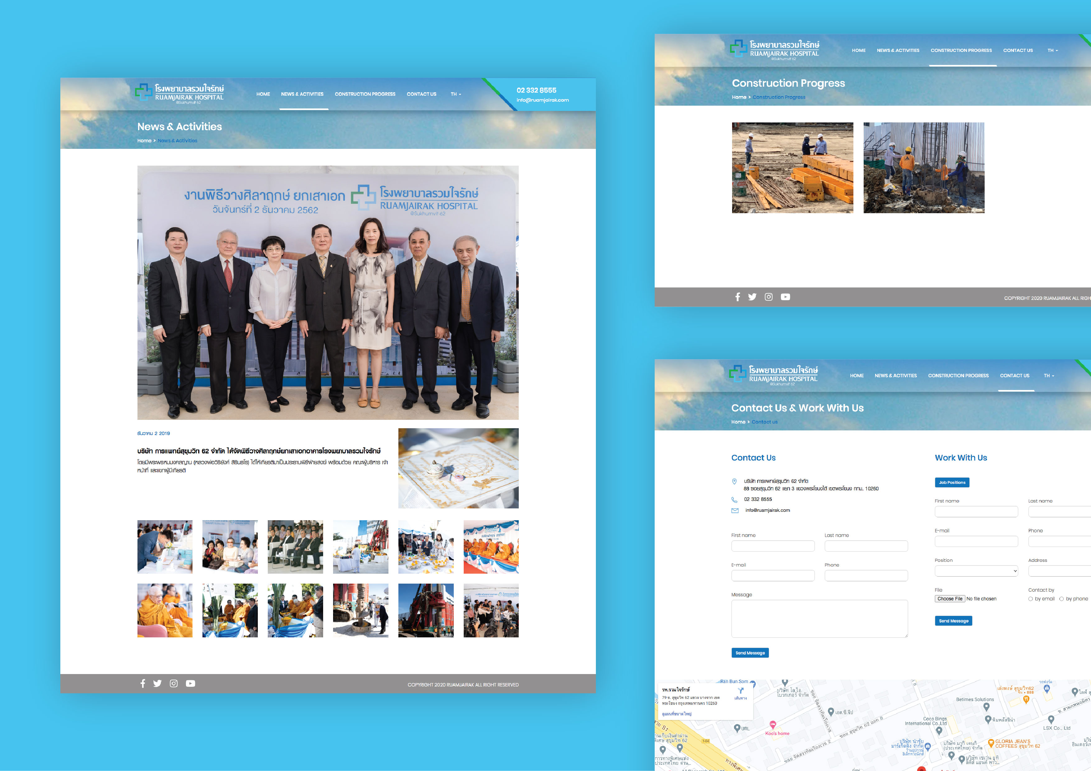Viewport: 1091px width, 771px height.
Task: Open Instagram icon in News page footer
Action: [174, 683]
